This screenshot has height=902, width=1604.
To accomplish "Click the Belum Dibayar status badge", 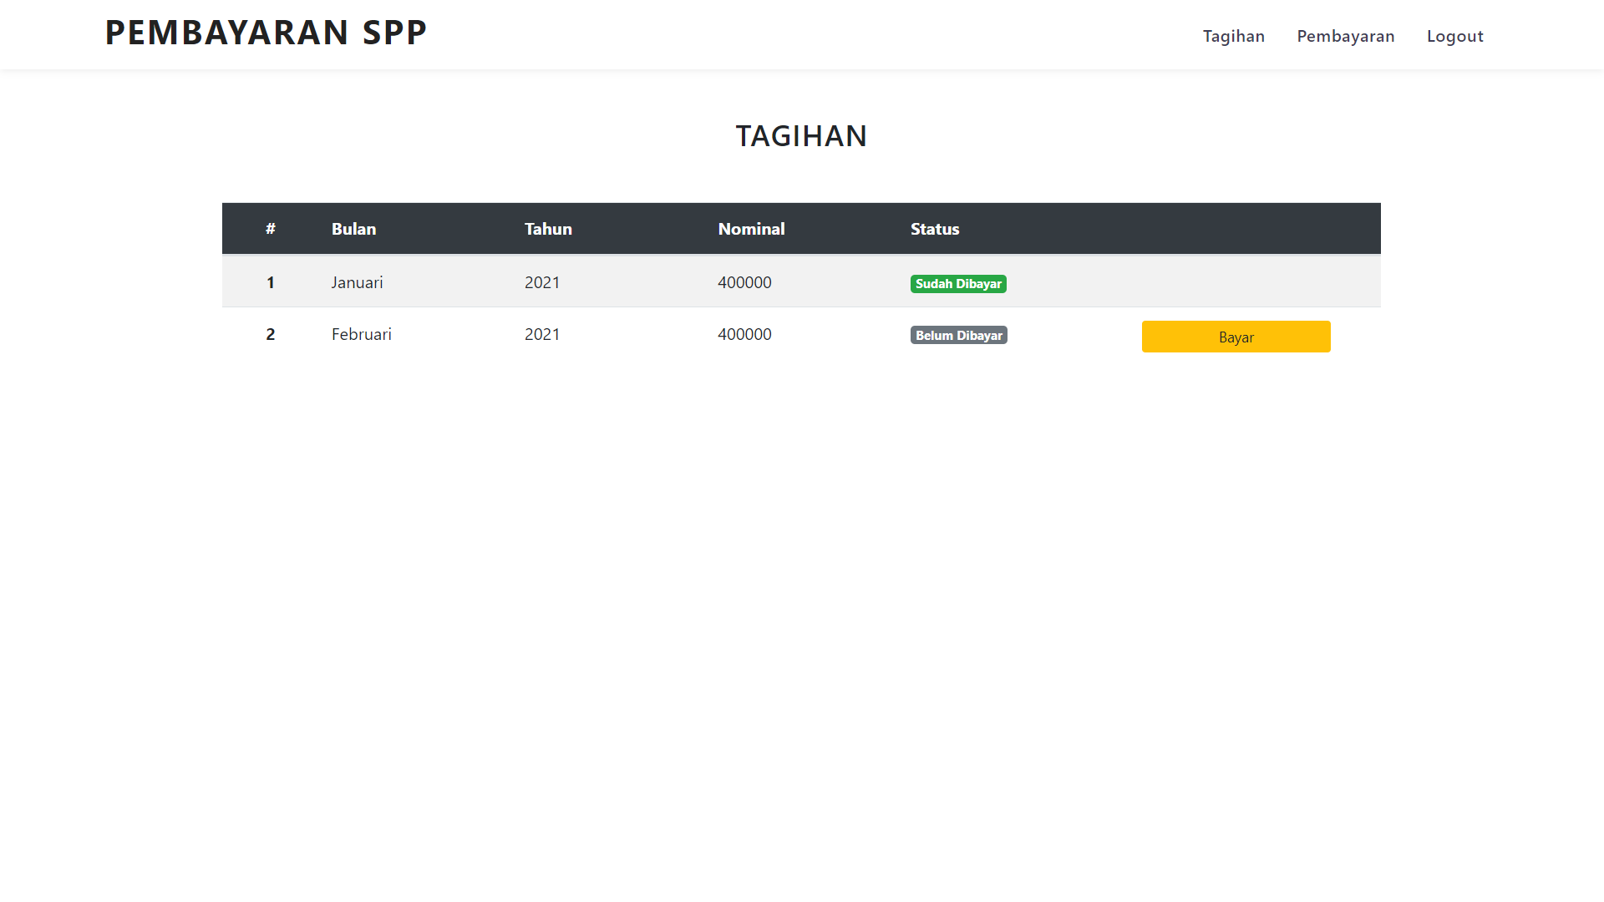I will point(958,335).
